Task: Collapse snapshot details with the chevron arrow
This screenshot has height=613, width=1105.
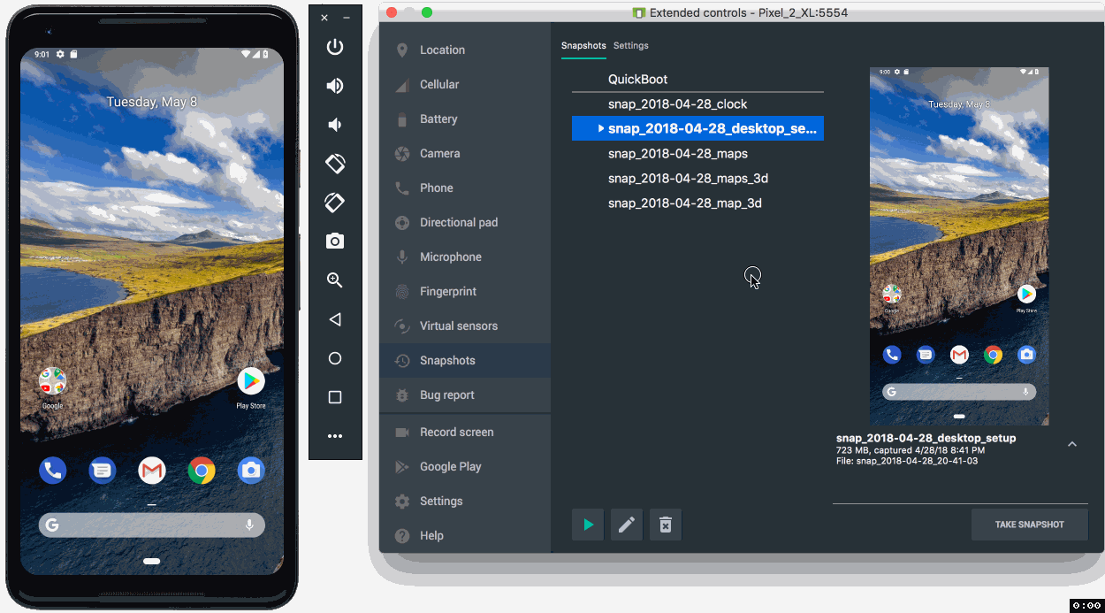Action: pos(1072,444)
